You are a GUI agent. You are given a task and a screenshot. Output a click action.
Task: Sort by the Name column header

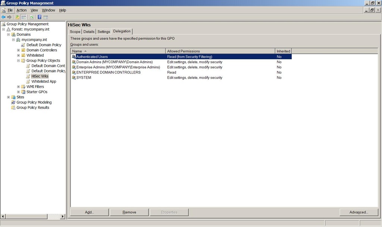(x=118, y=51)
